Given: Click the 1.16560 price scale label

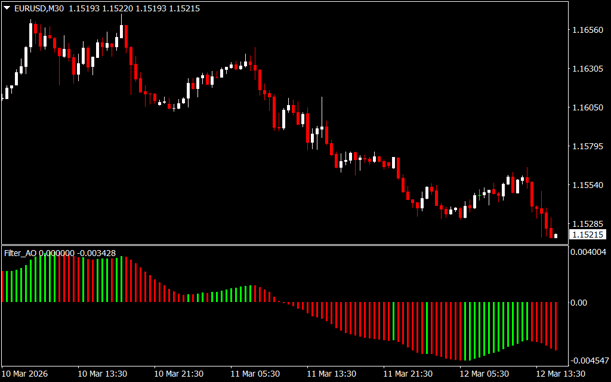Looking at the screenshot, I should click(587, 30).
